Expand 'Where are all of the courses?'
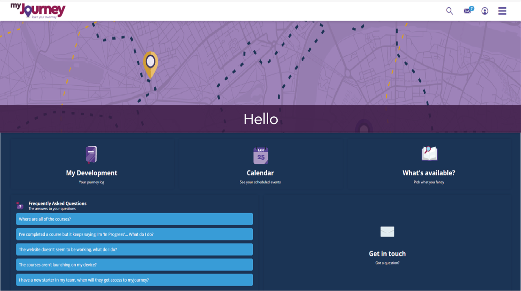This screenshot has width=521, height=291. 134,219
